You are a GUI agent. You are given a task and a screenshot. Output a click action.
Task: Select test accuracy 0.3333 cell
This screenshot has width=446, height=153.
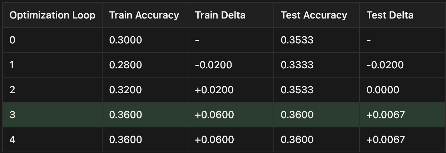pyautogui.click(x=297, y=65)
